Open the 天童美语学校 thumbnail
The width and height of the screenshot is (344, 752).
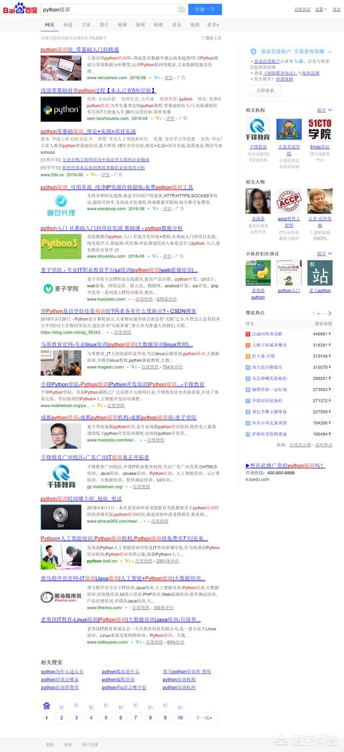coord(289,130)
